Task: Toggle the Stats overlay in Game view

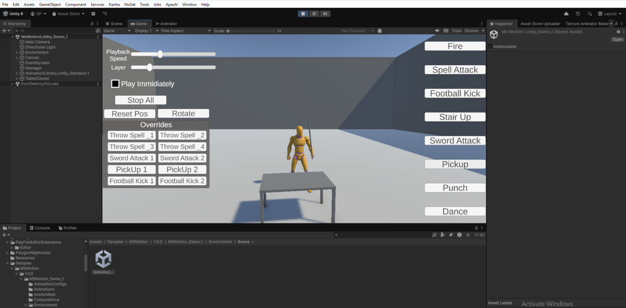Action: pos(456,31)
